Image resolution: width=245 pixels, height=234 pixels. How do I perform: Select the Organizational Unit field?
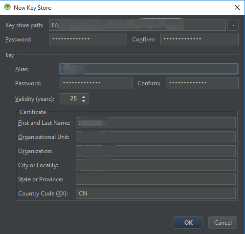pos(156,137)
